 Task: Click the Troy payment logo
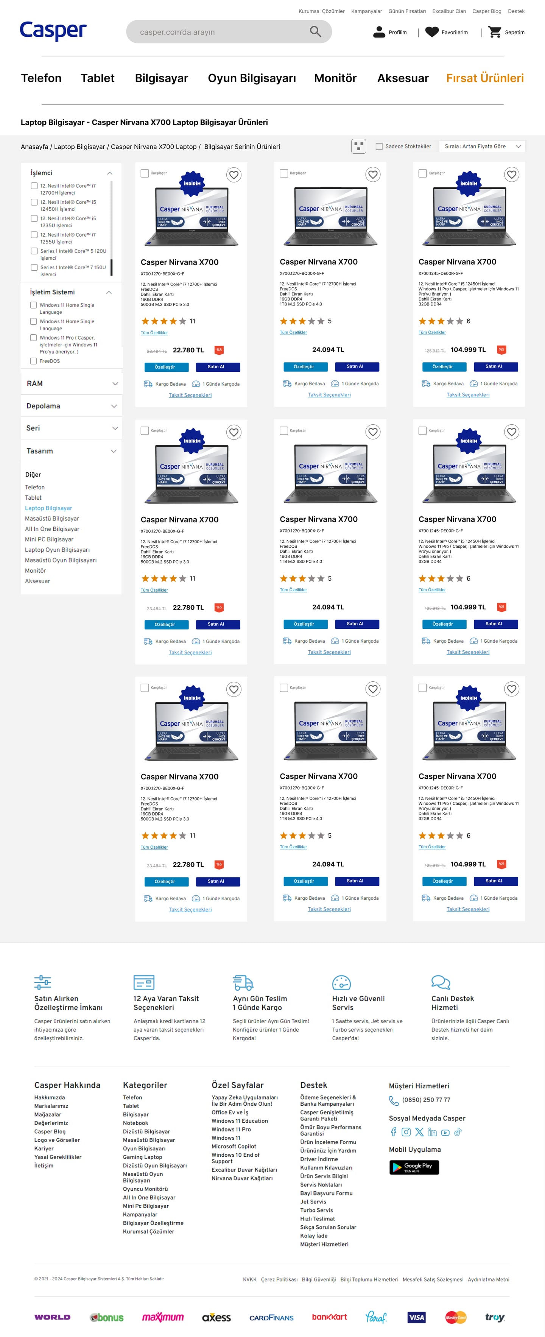(495, 1317)
